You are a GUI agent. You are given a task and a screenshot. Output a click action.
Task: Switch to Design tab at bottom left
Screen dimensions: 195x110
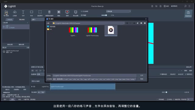pos(5,99)
